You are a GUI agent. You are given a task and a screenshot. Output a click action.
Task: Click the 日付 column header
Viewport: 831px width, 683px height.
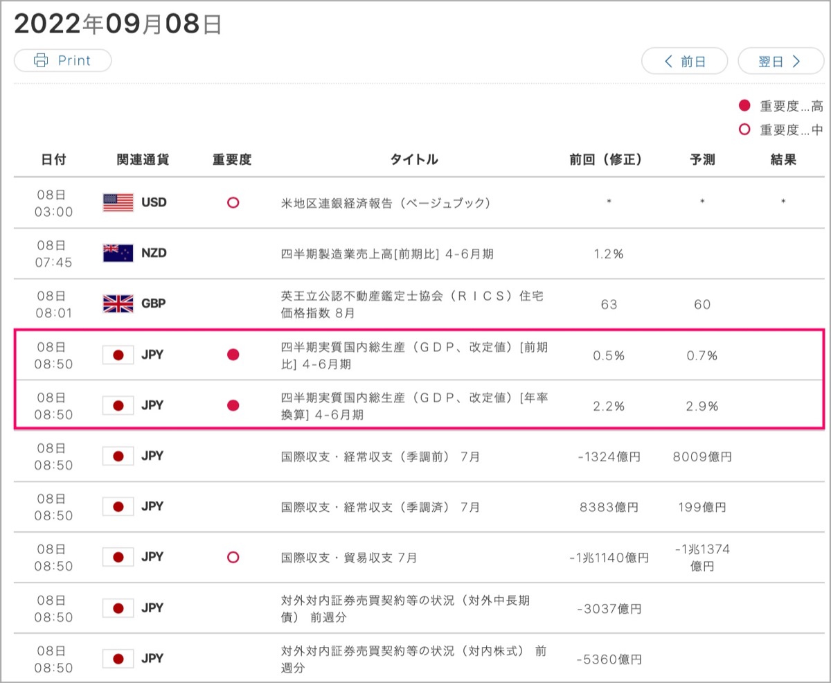point(54,159)
